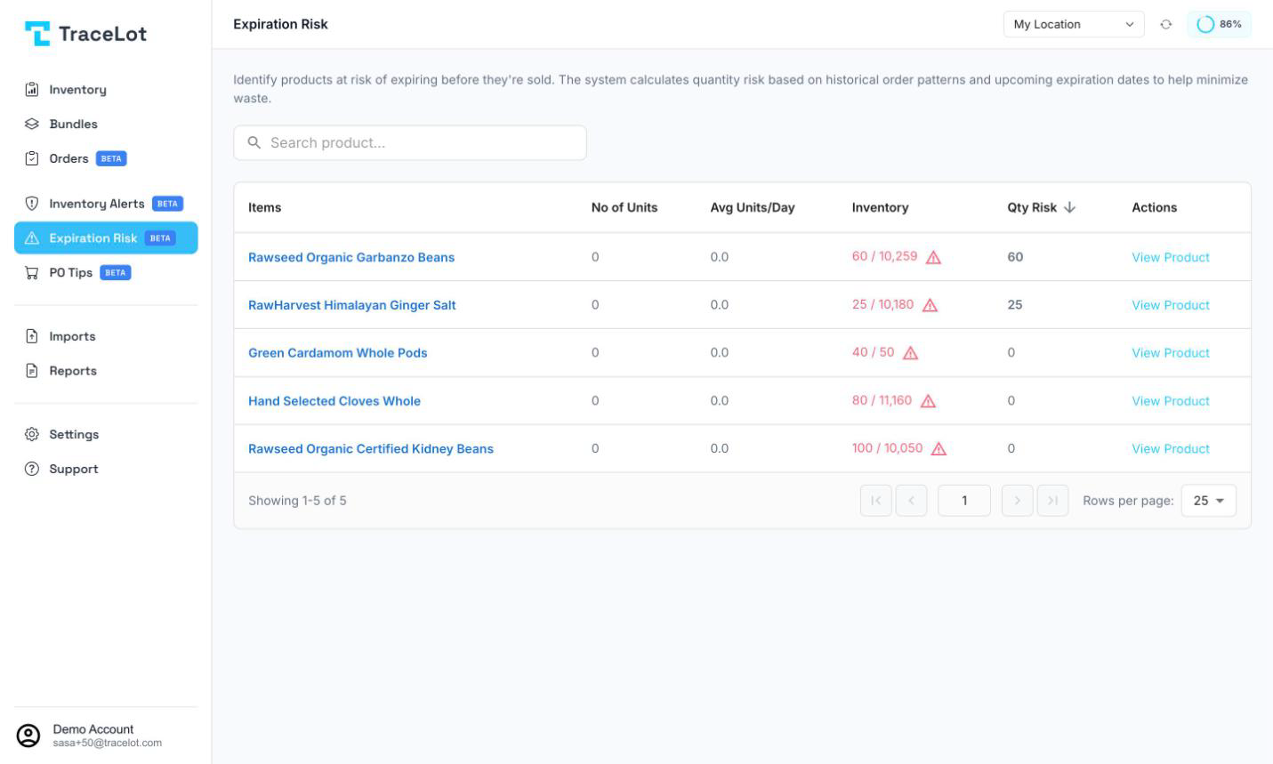Click the TraceLot logo icon
The height and width of the screenshot is (764, 1273).
37,34
